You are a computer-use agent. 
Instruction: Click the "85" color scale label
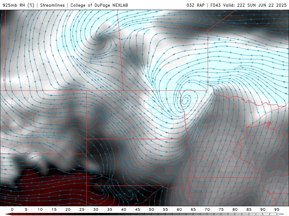click(x=249, y=210)
